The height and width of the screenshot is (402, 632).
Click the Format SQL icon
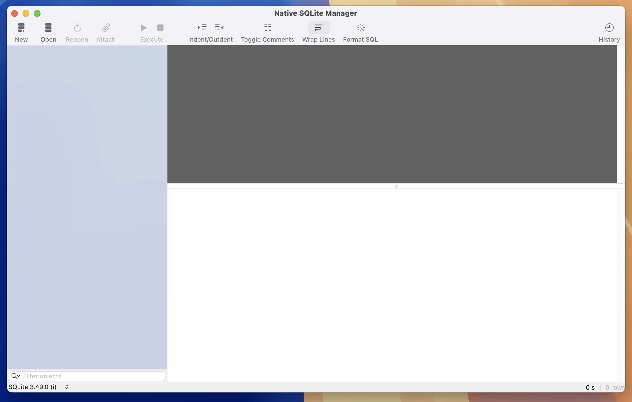(x=361, y=28)
